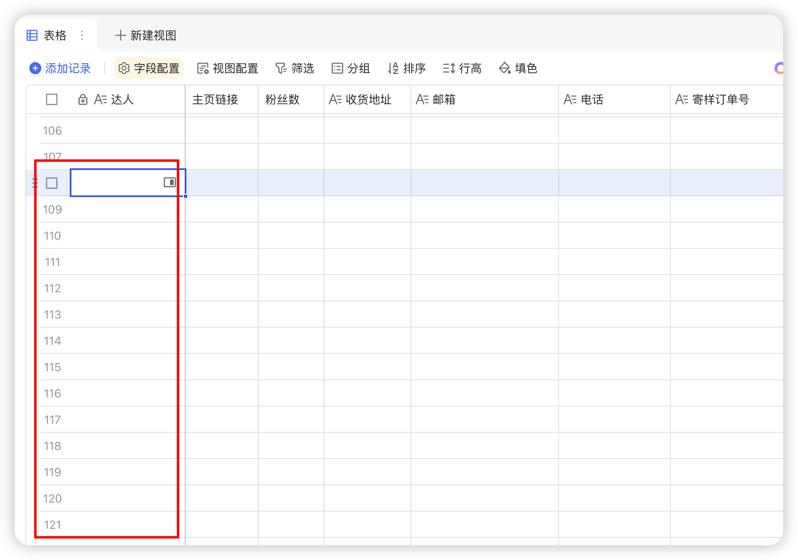Image resolution: width=798 pixels, height=560 pixels.
Task: Toggle the select-all checkbox in header
Action: pyautogui.click(x=52, y=99)
